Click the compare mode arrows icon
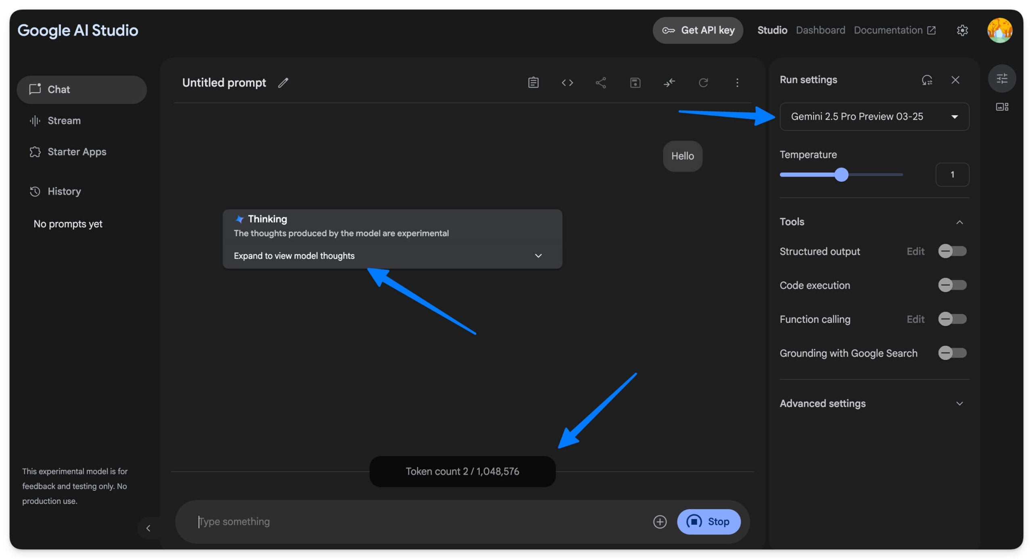This screenshot has width=1033, height=559. point(669,83)
